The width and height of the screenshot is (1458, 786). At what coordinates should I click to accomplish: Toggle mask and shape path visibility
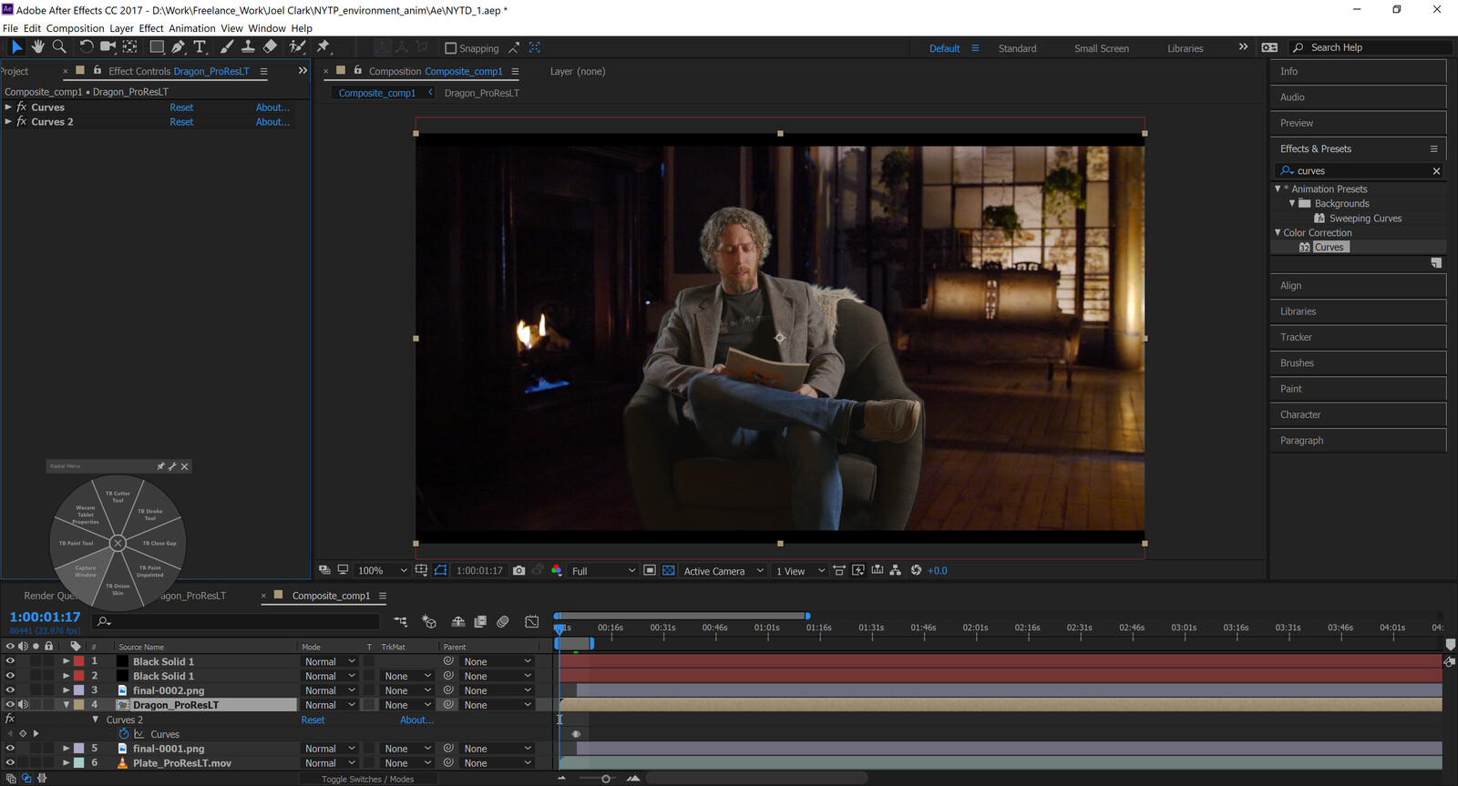coord(441,570)
